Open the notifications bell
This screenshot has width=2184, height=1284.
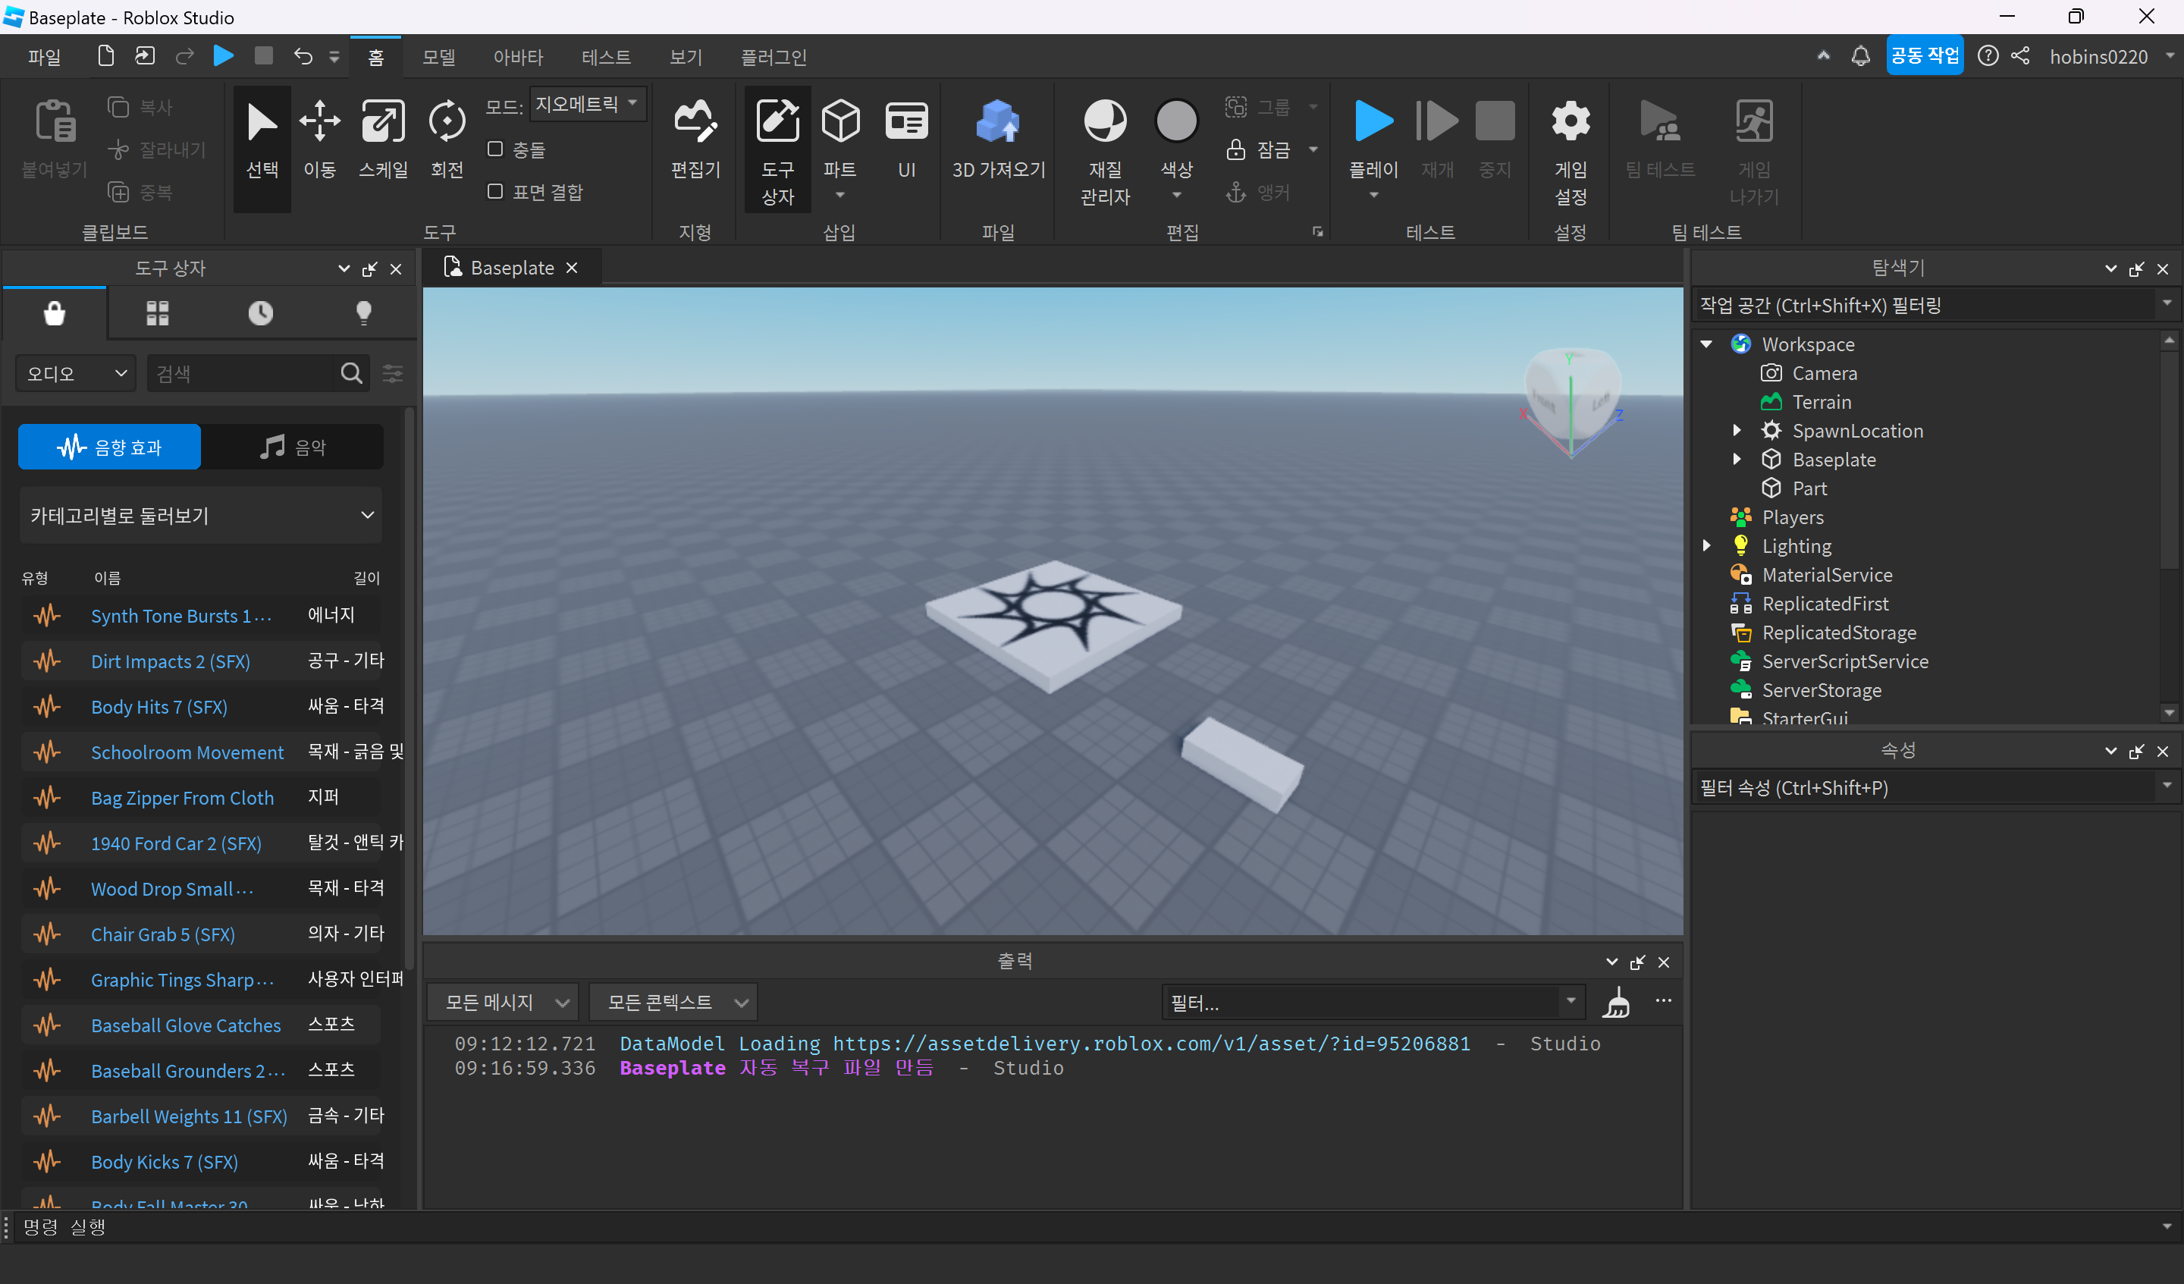point(1860,56)
